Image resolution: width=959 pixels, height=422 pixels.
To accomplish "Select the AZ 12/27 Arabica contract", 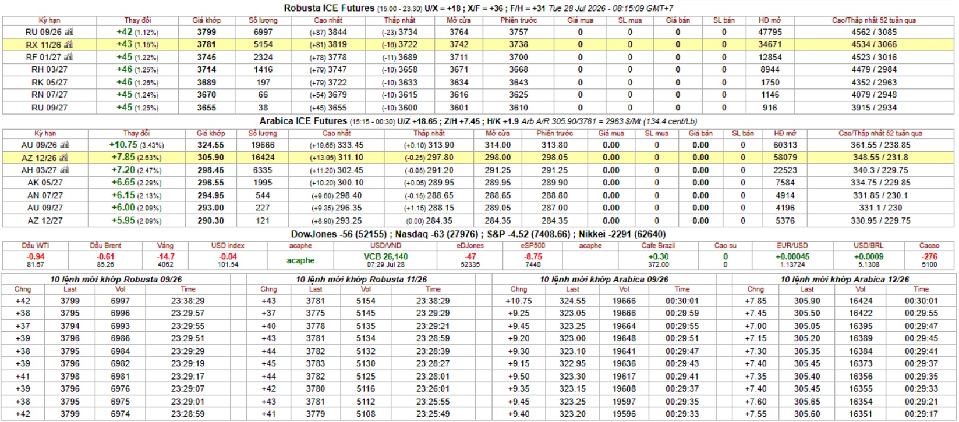I will tap(45, 220).
